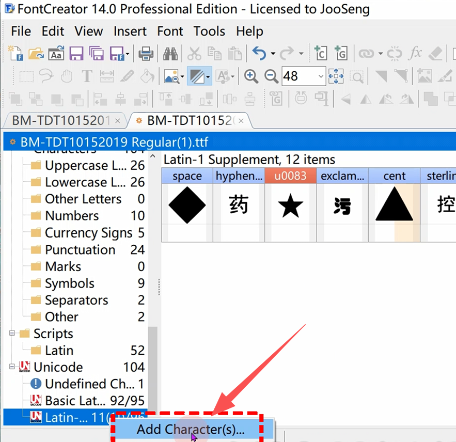This screenshot has height=442, width=456.
Task: Close the active BM-TDT10152 tab
Action: [241, 121]
